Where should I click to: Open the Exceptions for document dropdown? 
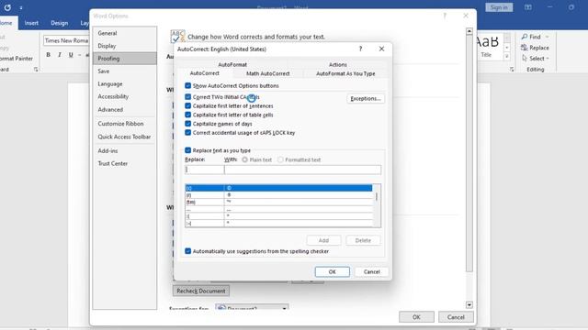coord(252,308)
